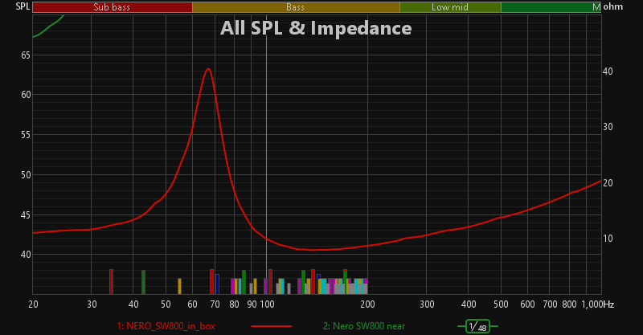Click the 500 Hz frequency axis label
This screenshot has height=335, width=643.
(501, 304)
